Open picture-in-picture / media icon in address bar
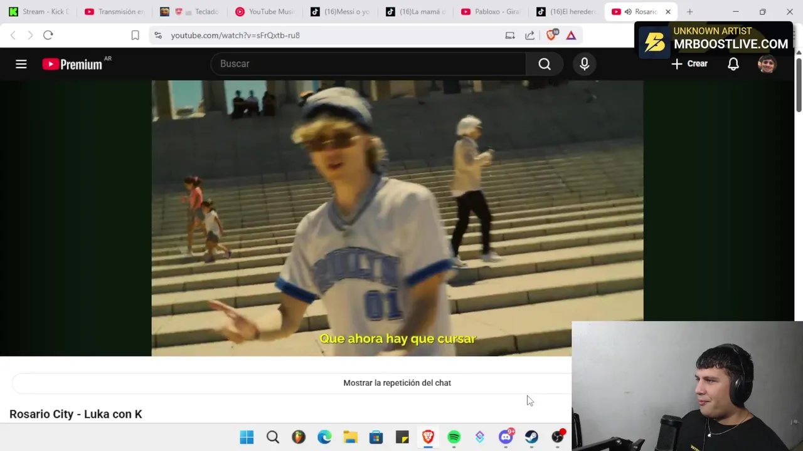The width and height of the screenshot is (803, 451). tap(510, 36)
